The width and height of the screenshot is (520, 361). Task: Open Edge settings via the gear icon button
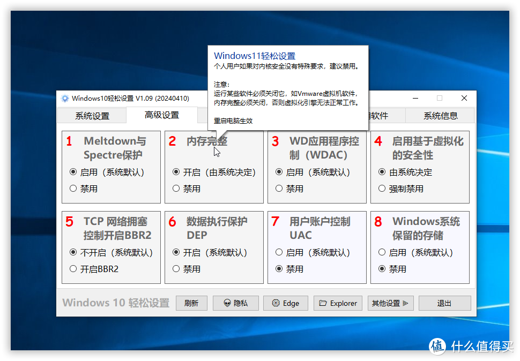(277, 303)
